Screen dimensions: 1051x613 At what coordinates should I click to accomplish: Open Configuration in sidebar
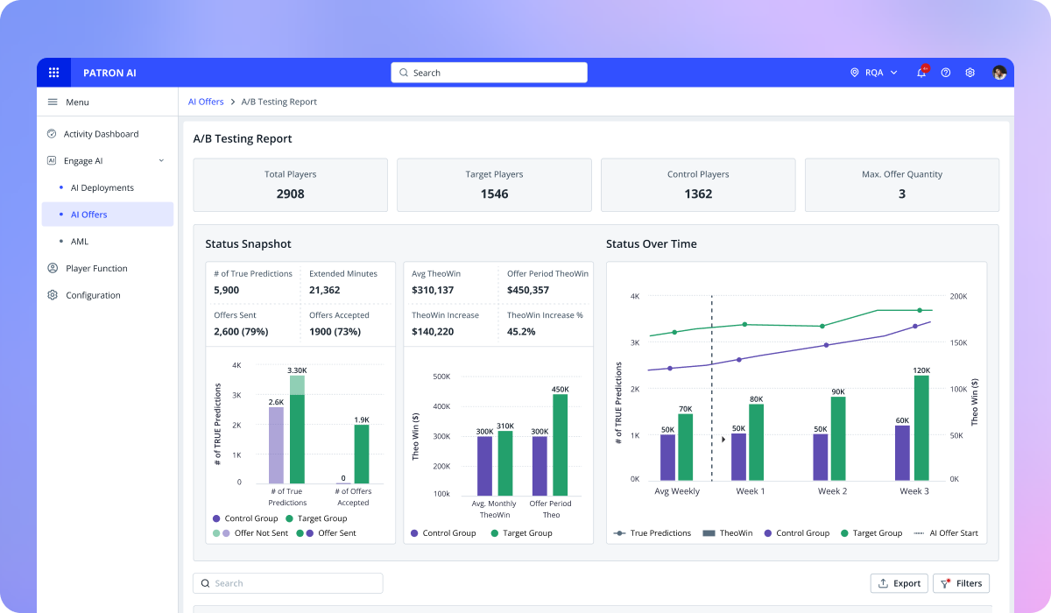coord(108,295)
